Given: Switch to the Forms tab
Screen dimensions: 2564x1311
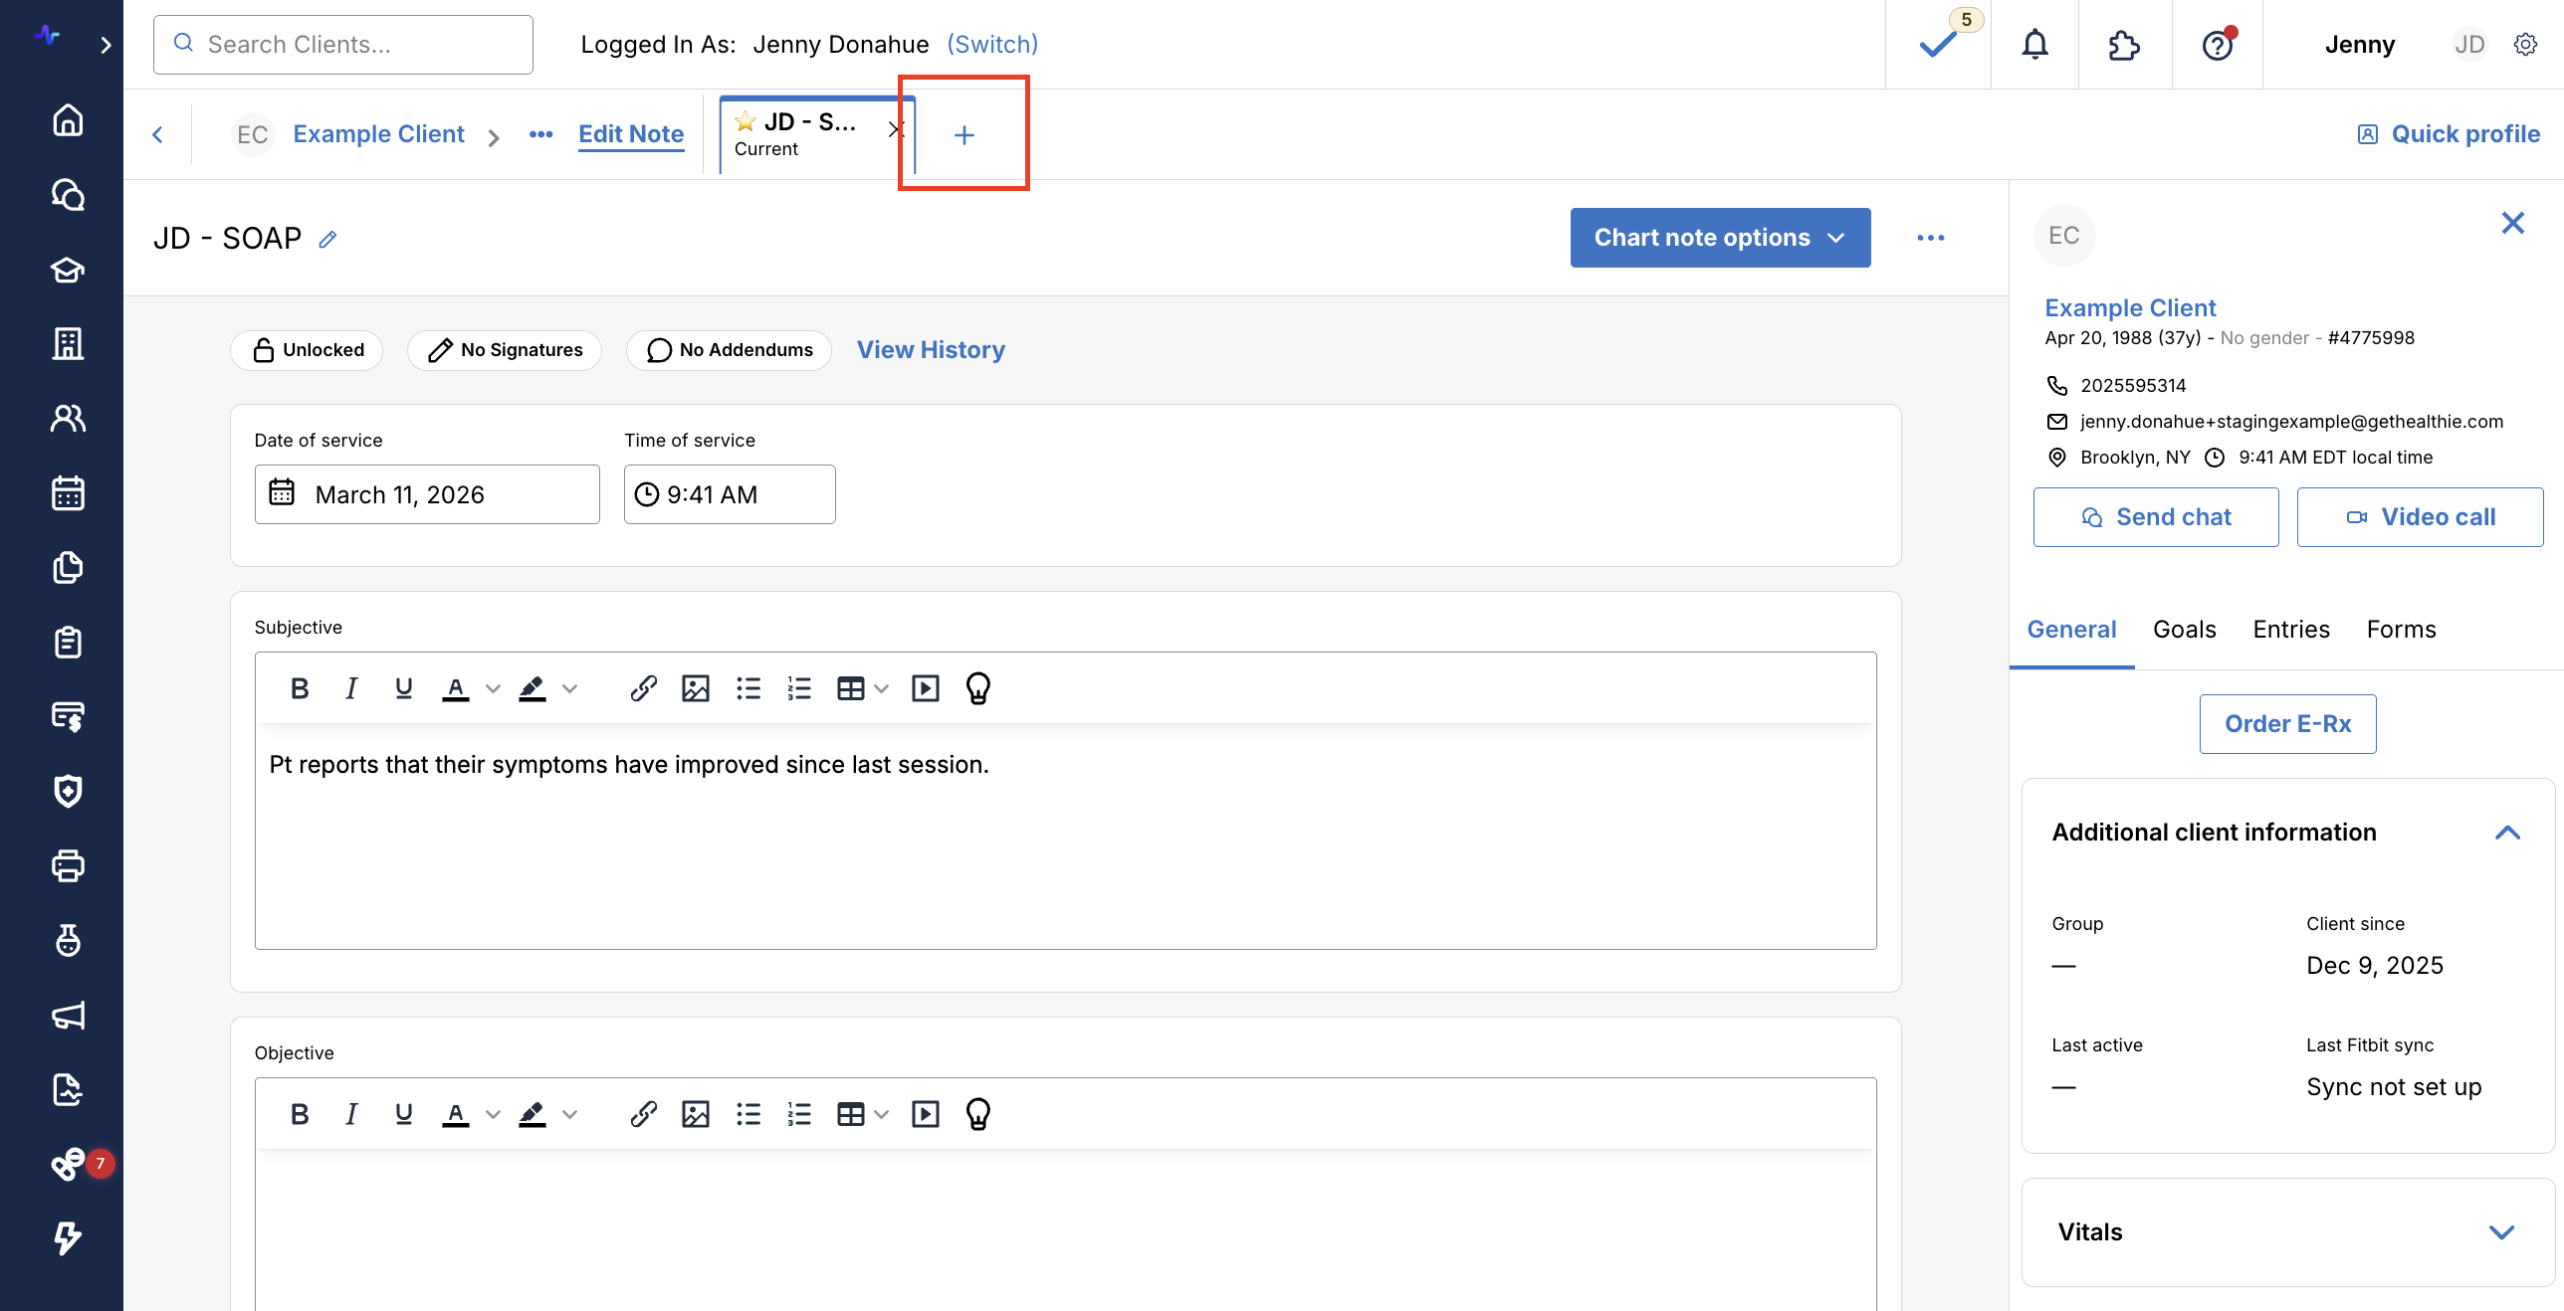Looking at the screenshot, I should point(2400,630).
